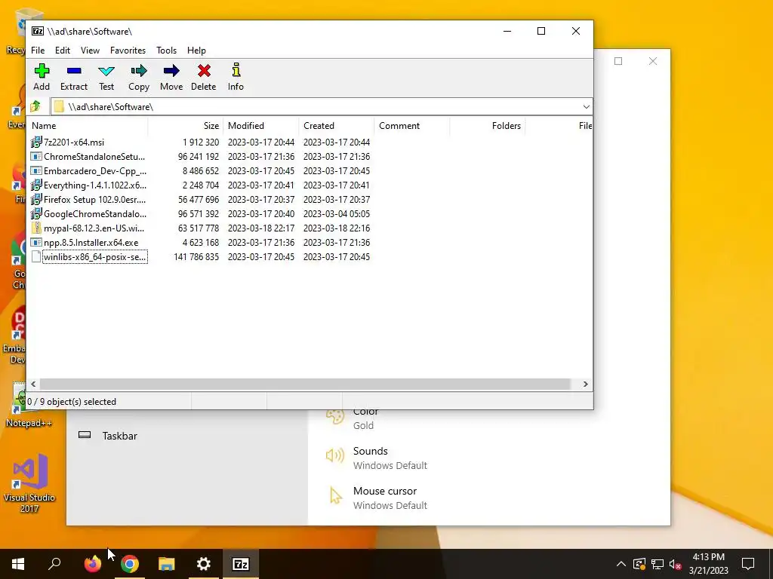Sort by Modified column header
Screen dimensions: 773x579
(x=261, y=126)
